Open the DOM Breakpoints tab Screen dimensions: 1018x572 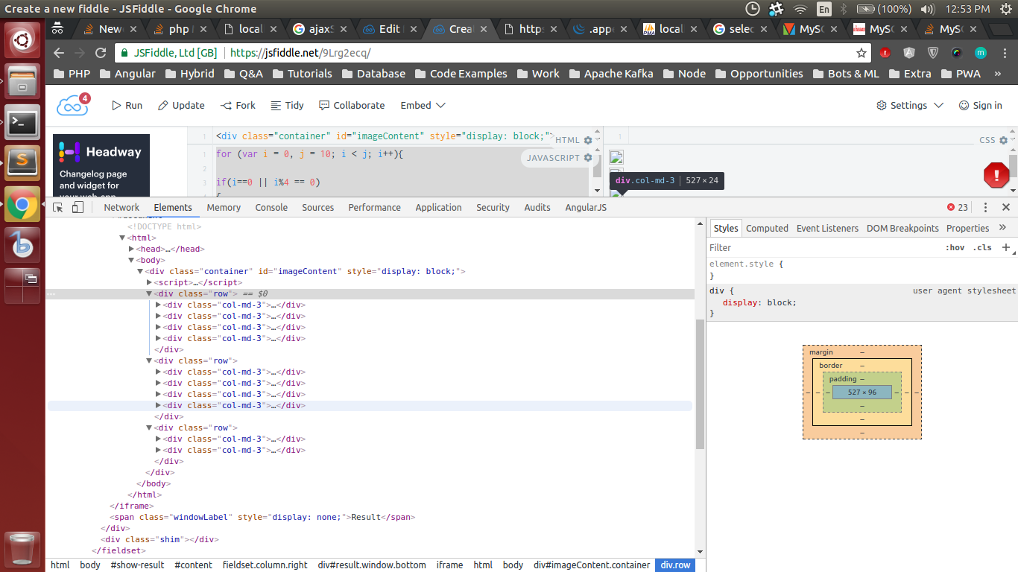pos(902,229)
